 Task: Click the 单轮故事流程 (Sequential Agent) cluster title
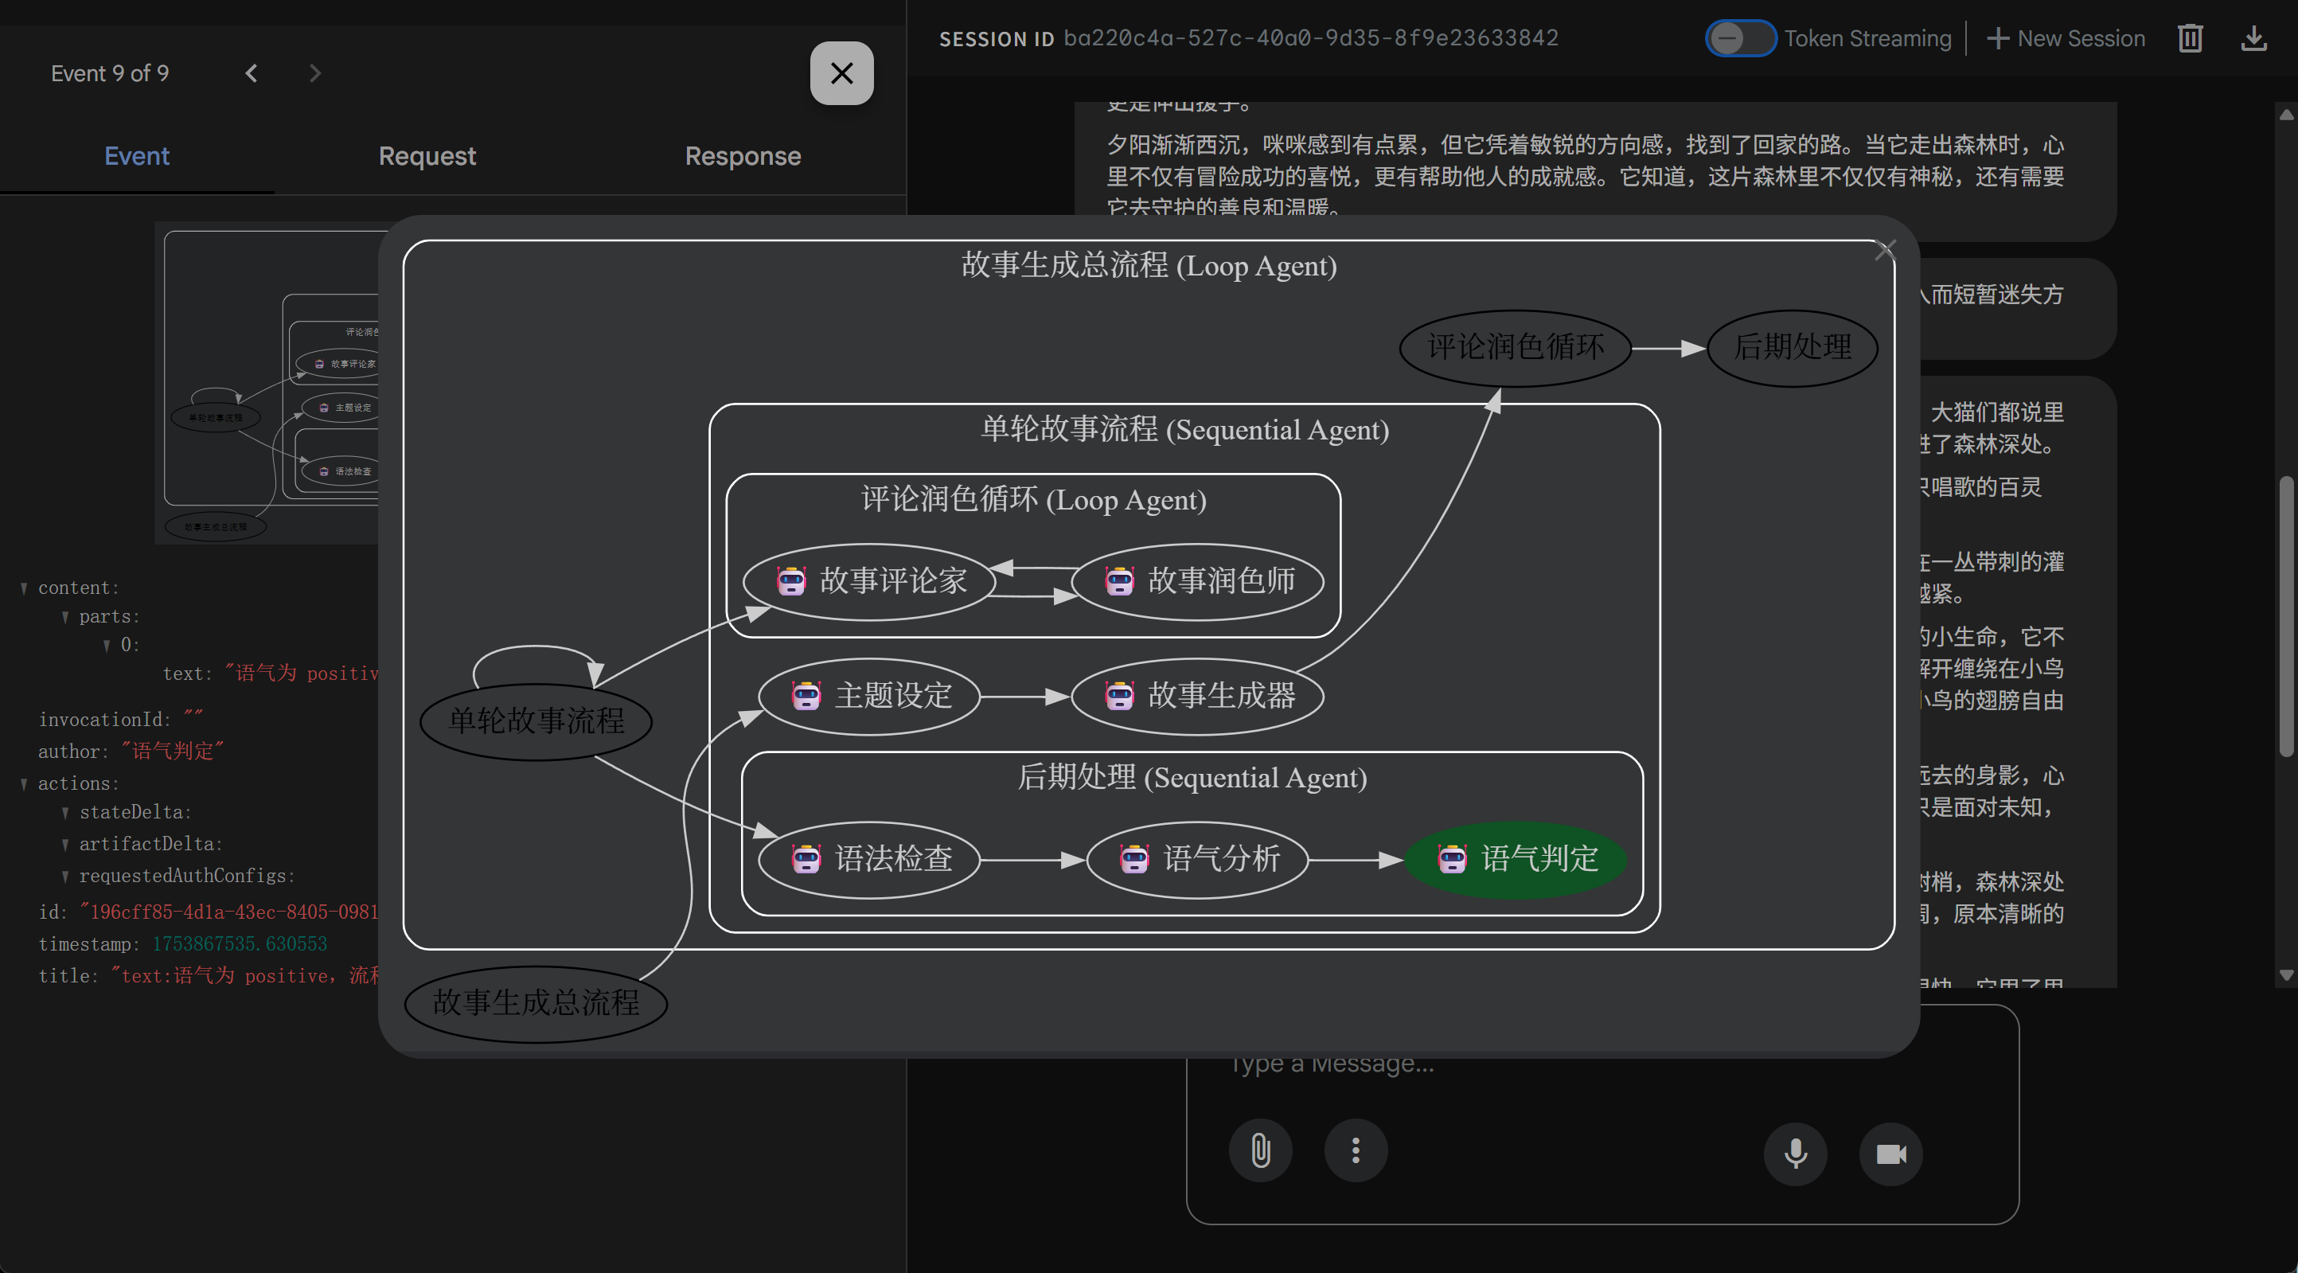tap(1184, 430)
